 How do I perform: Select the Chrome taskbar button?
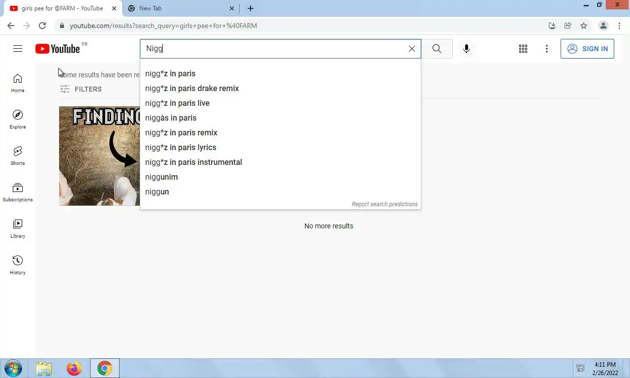tap(104, 368)
